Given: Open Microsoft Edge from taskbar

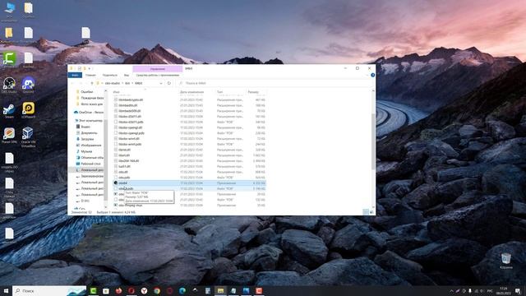Looking at the screenshot, I should 182,290.
